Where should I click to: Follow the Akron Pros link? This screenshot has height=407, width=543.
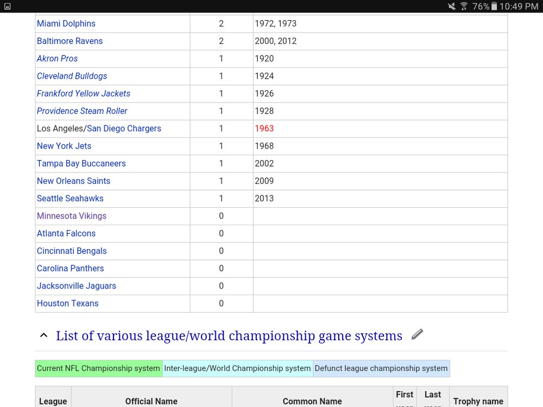pyautogui.click(x=57, y=59)
